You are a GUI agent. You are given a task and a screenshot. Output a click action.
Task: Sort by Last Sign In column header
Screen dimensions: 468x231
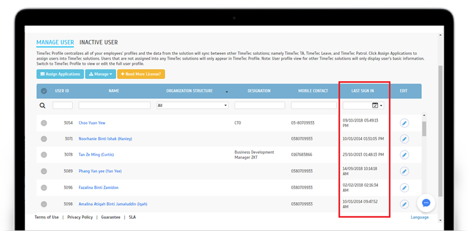pyautogui.click(x=363, y=91)
